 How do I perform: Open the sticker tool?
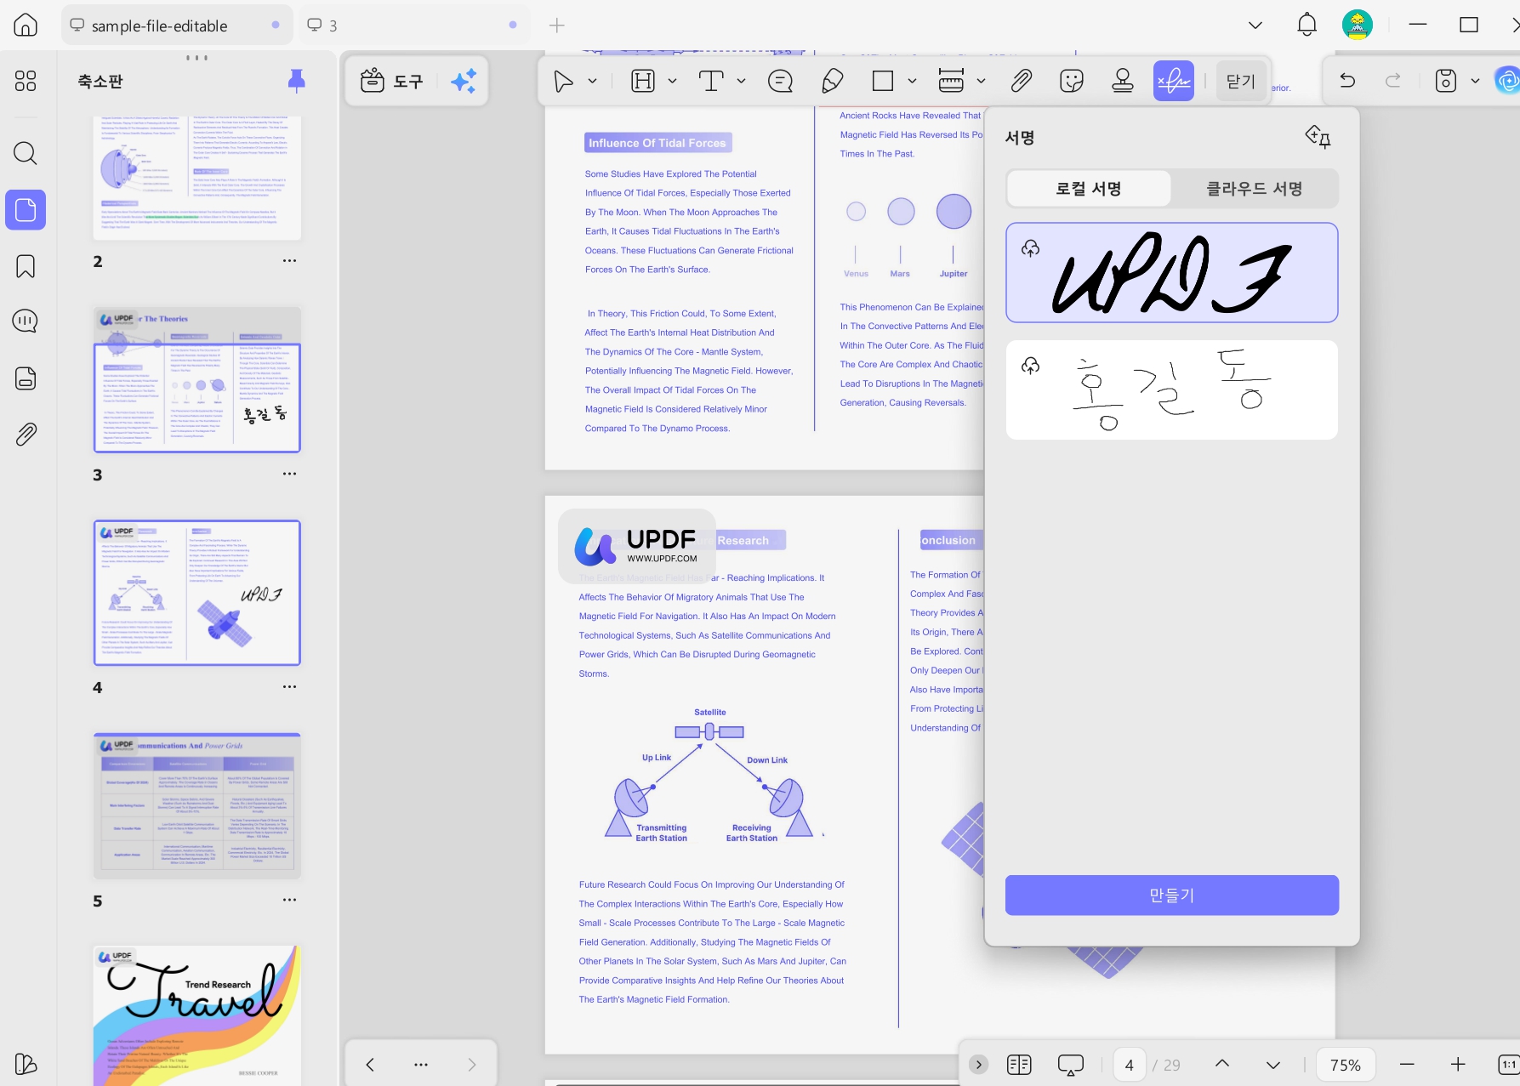(x=1072, y=81)
